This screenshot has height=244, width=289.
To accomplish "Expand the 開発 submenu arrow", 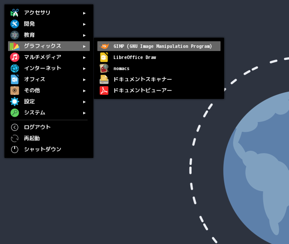I will (84, 24).
